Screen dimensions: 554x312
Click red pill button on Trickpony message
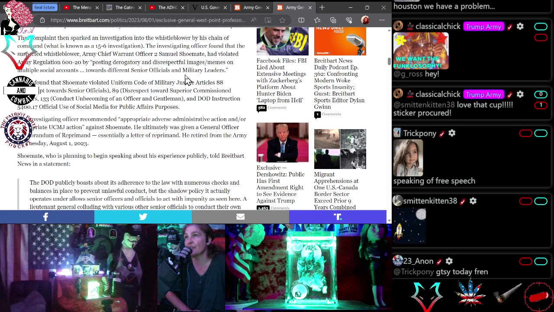525,133
